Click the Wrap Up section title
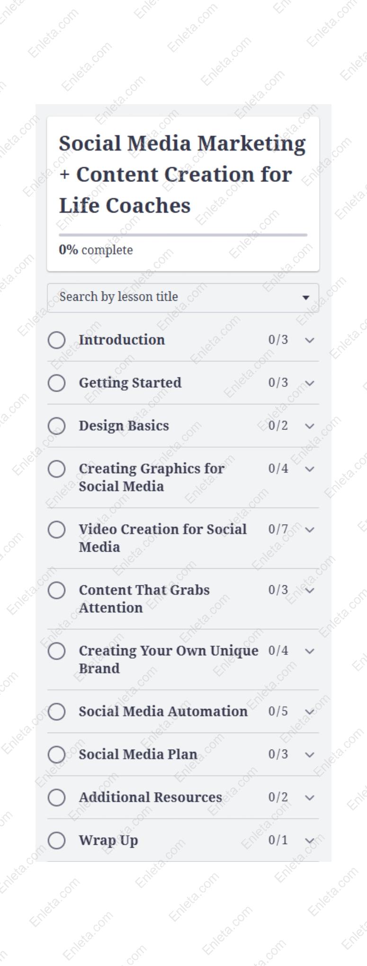367x966 pixels. click(108, 840)
